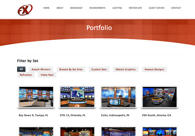Filter by Newest Designs

(154, 69)
